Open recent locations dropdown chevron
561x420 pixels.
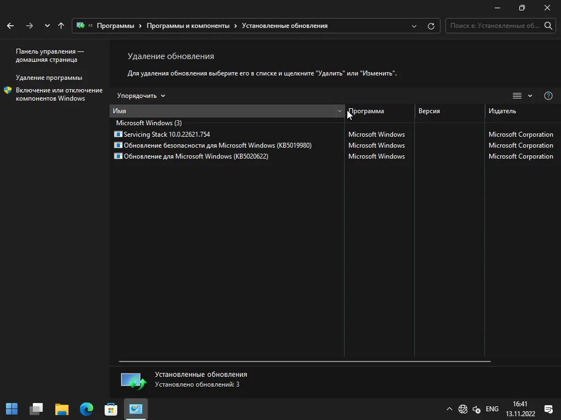click(x=47, y=26)
